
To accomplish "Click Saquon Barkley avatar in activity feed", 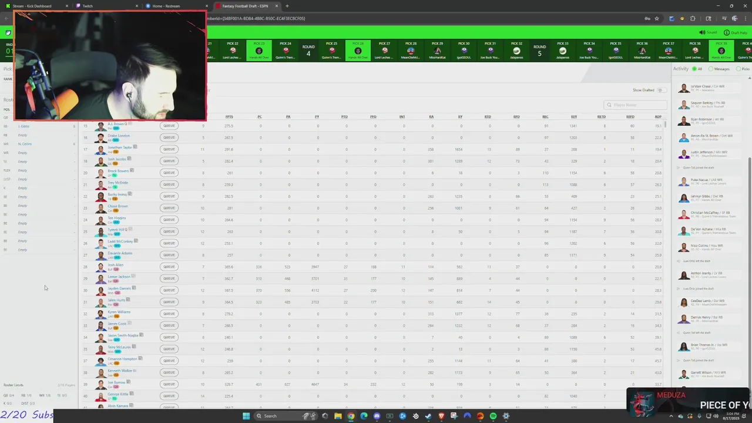I will click(684, 105).
